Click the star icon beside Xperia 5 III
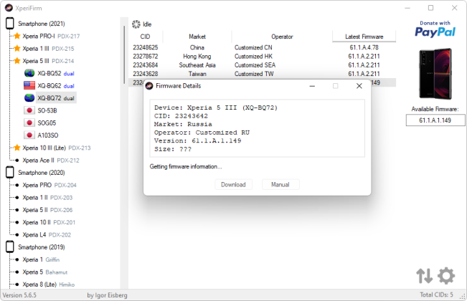Viewport: 467px width, 301px height. (17, 61)
